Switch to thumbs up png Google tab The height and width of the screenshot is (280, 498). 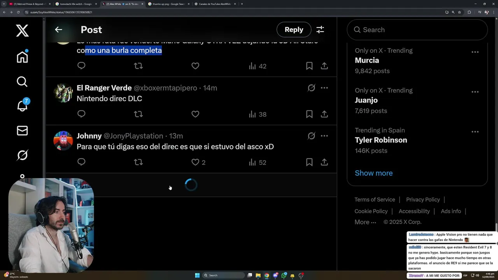[x=168, y=4]
